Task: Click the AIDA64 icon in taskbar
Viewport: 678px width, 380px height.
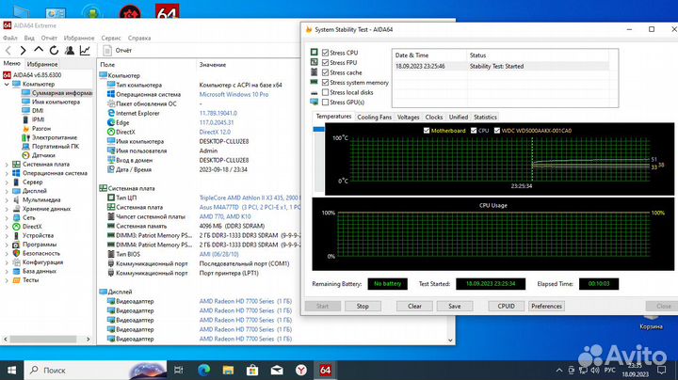Action: click(325, 370)
